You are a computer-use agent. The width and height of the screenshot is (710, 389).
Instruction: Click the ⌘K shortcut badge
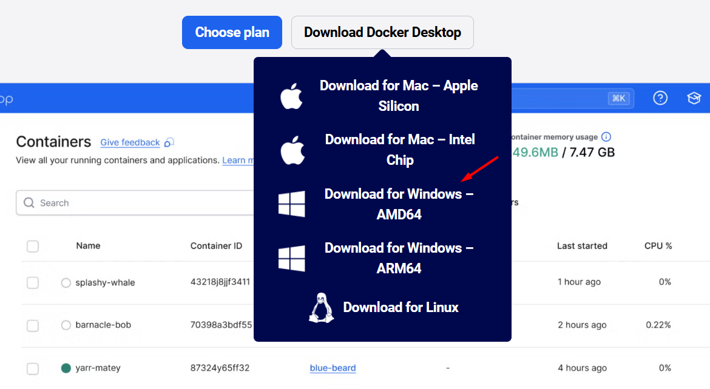coord(618,98)
